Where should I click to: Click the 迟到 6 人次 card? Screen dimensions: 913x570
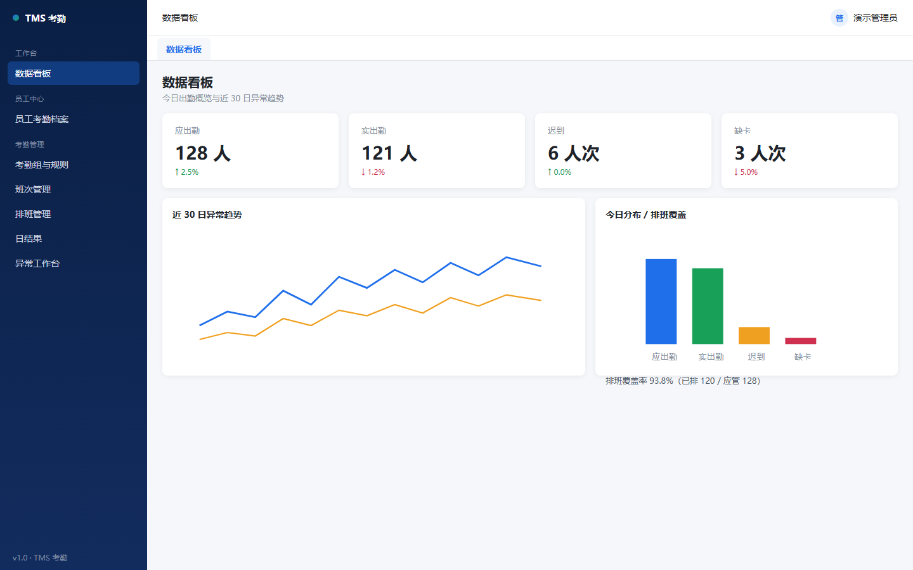pyautogui.click(x=623, y=151)
